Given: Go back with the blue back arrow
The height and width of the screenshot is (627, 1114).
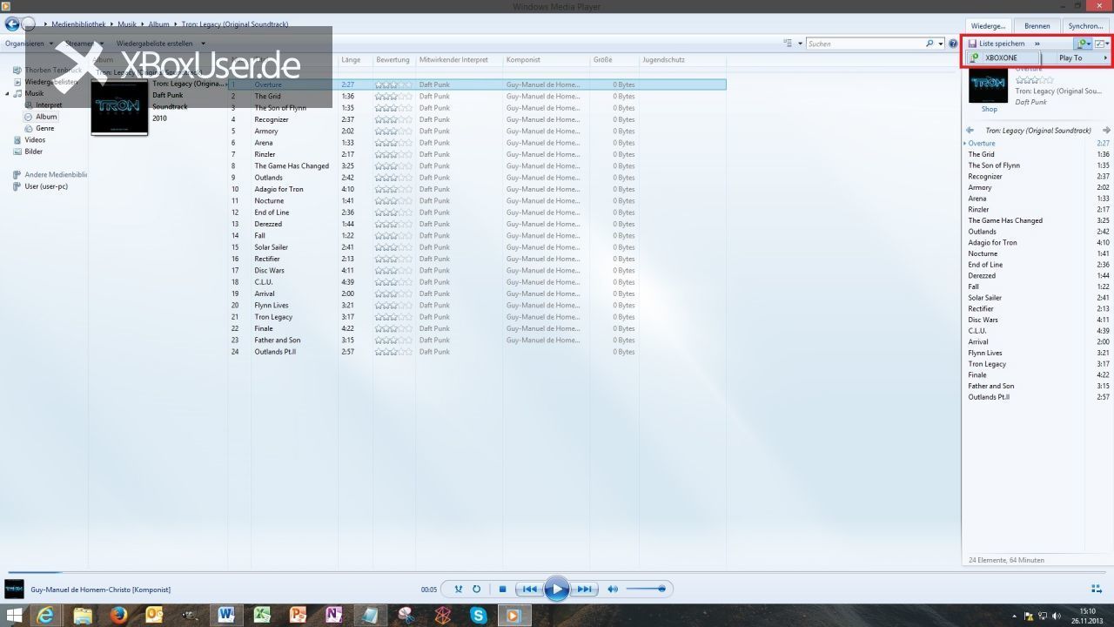Looking at the screenshot, I should click(x=12, y=24).
